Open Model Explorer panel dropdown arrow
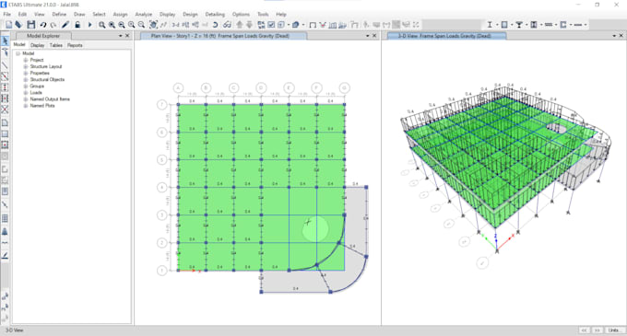627x336 pixels. tap(121, 36)
